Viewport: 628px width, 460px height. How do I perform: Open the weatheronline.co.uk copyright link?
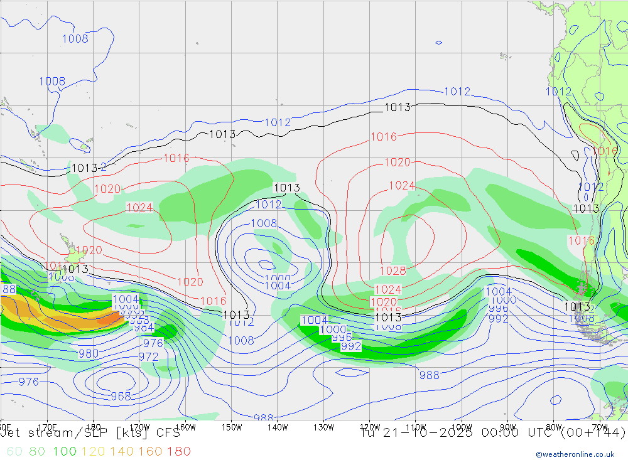[x=575, y=454]
